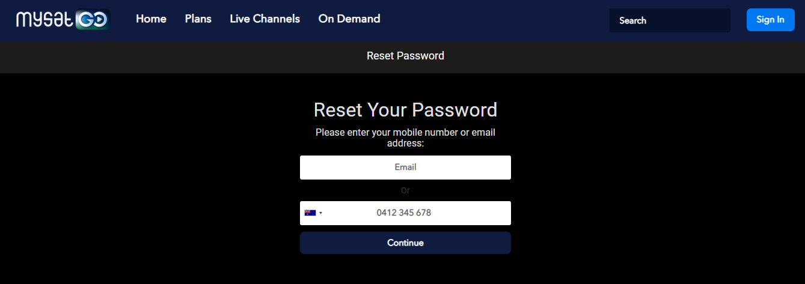Click the Australian flag icon
805x284 pixels.
(310, 213)
